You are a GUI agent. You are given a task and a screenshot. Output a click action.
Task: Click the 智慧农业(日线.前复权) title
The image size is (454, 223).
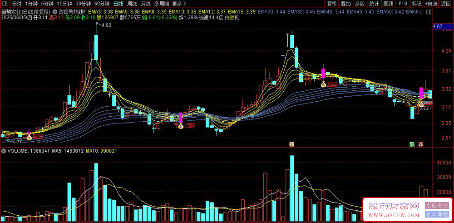[x=27, y=12]
